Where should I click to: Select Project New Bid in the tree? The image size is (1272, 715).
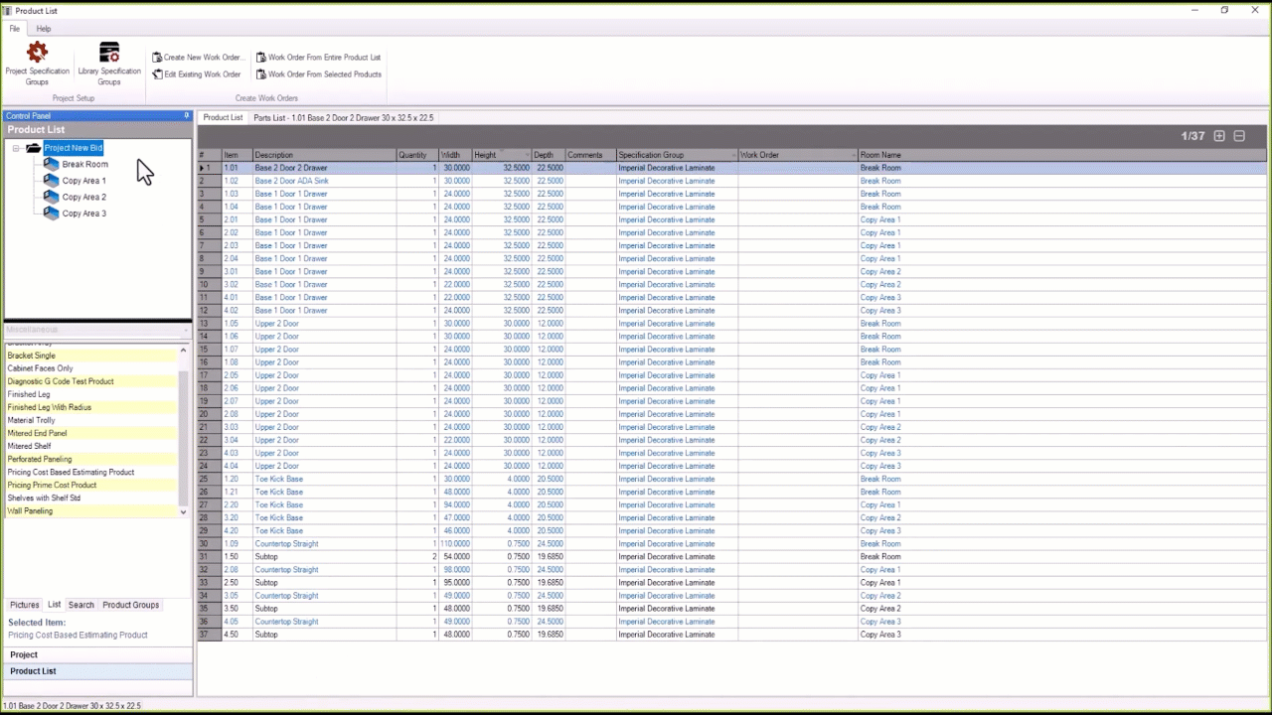point(74,148)
